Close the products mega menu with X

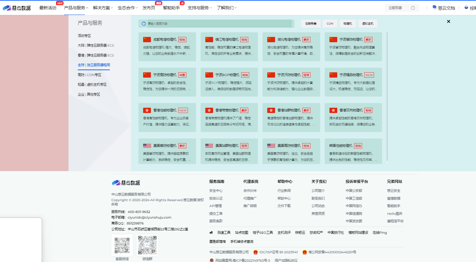point(448,21)
